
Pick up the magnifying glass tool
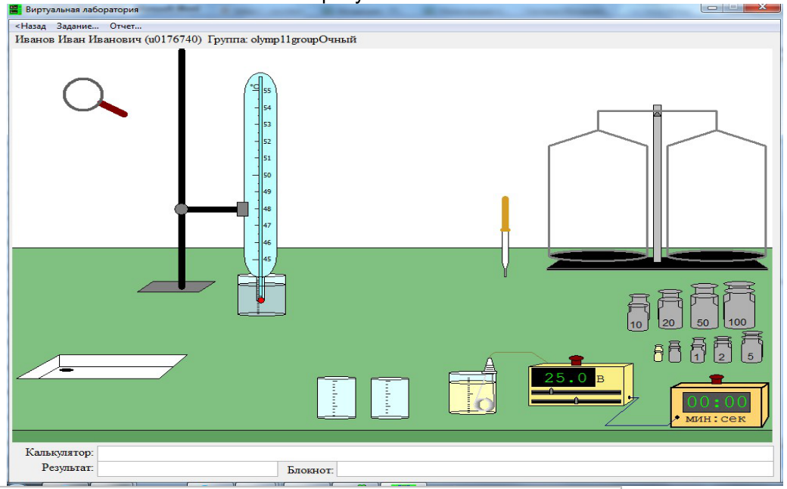95,97
